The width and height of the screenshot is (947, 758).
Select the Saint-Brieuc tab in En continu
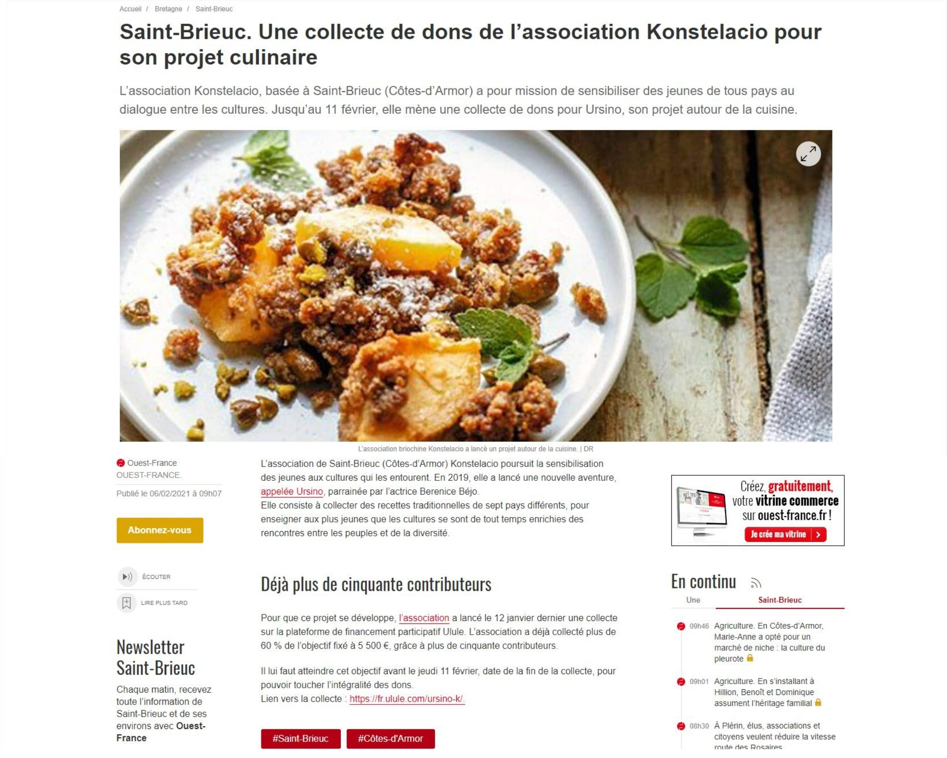point(780,600)
